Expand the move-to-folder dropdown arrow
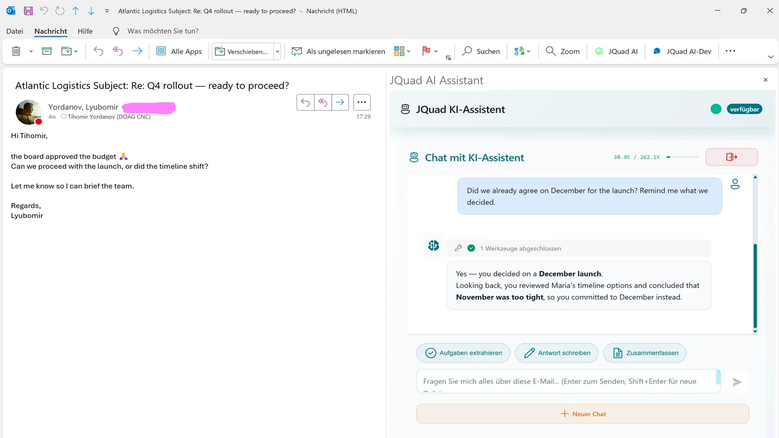This screenshot has height=438, width=779. pos(76,51)
